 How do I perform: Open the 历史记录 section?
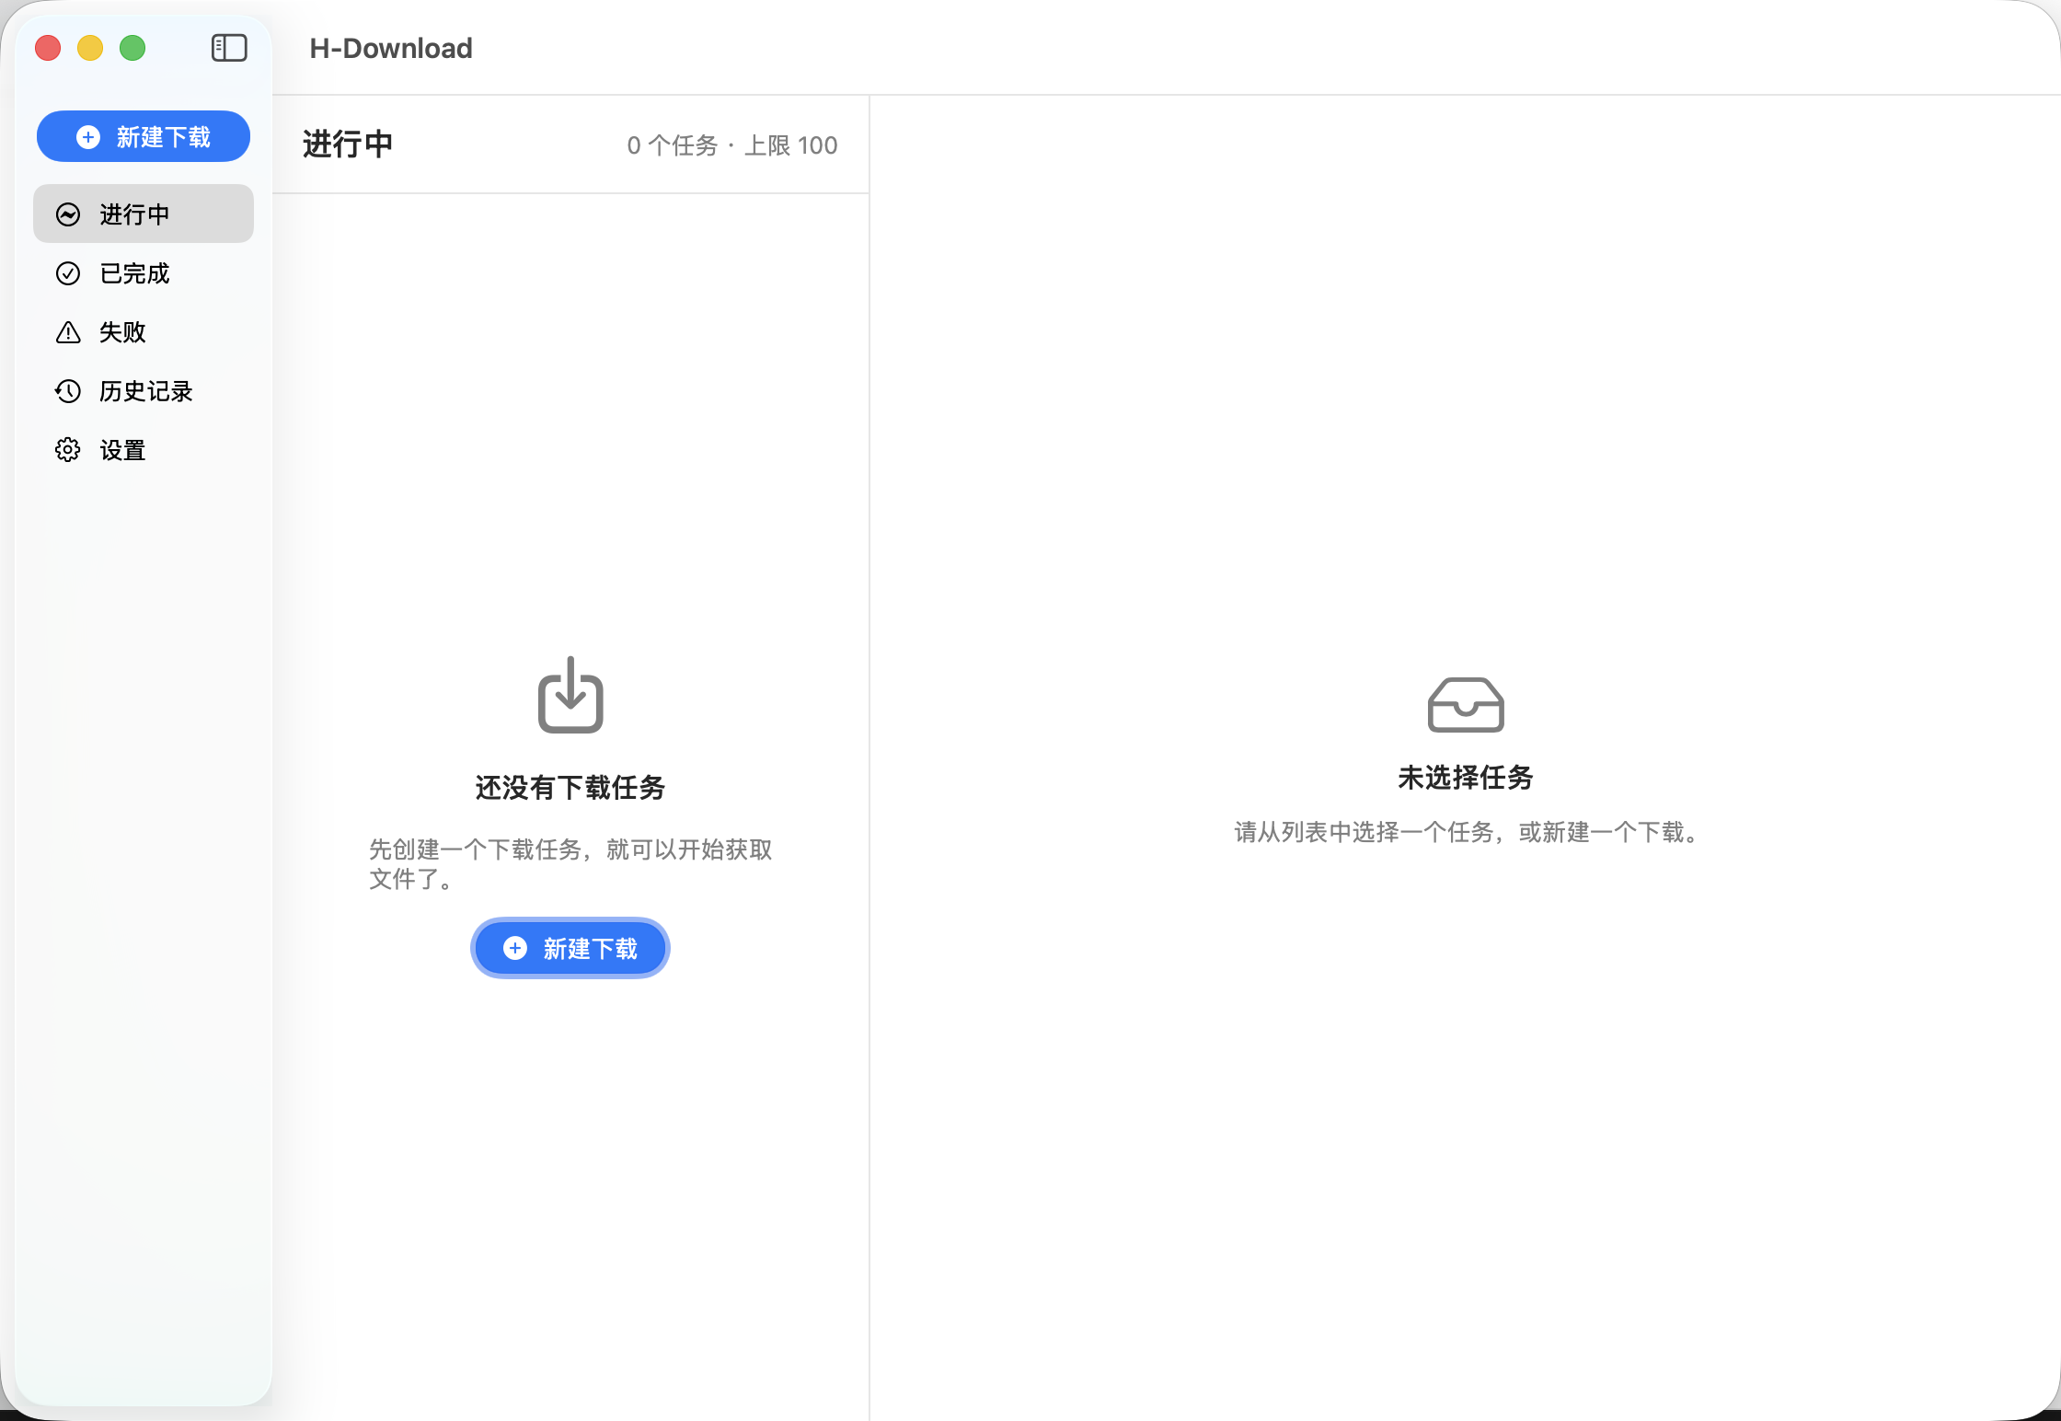click(x=145, y=391)
